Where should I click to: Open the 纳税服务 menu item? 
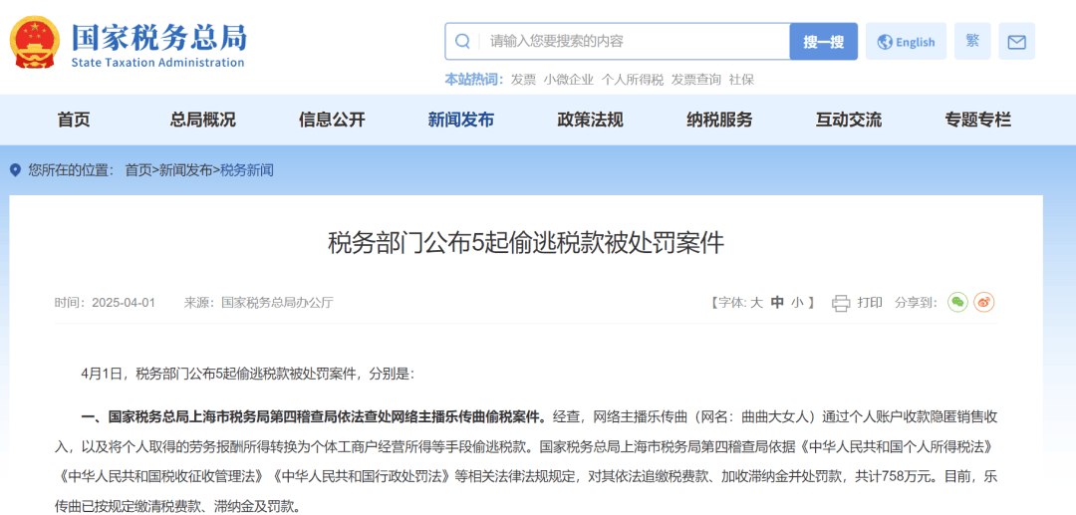[719, 120]
